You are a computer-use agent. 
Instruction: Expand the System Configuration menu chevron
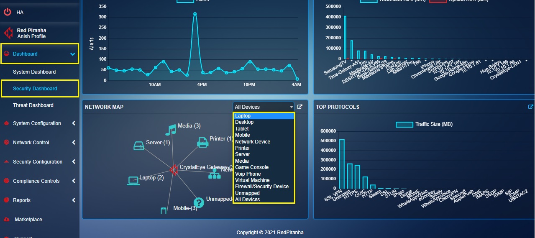pyautogui.click(x=74, y=123)
